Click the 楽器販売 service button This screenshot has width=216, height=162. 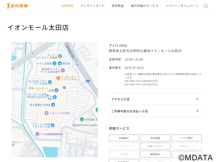(x=124, y=138)
